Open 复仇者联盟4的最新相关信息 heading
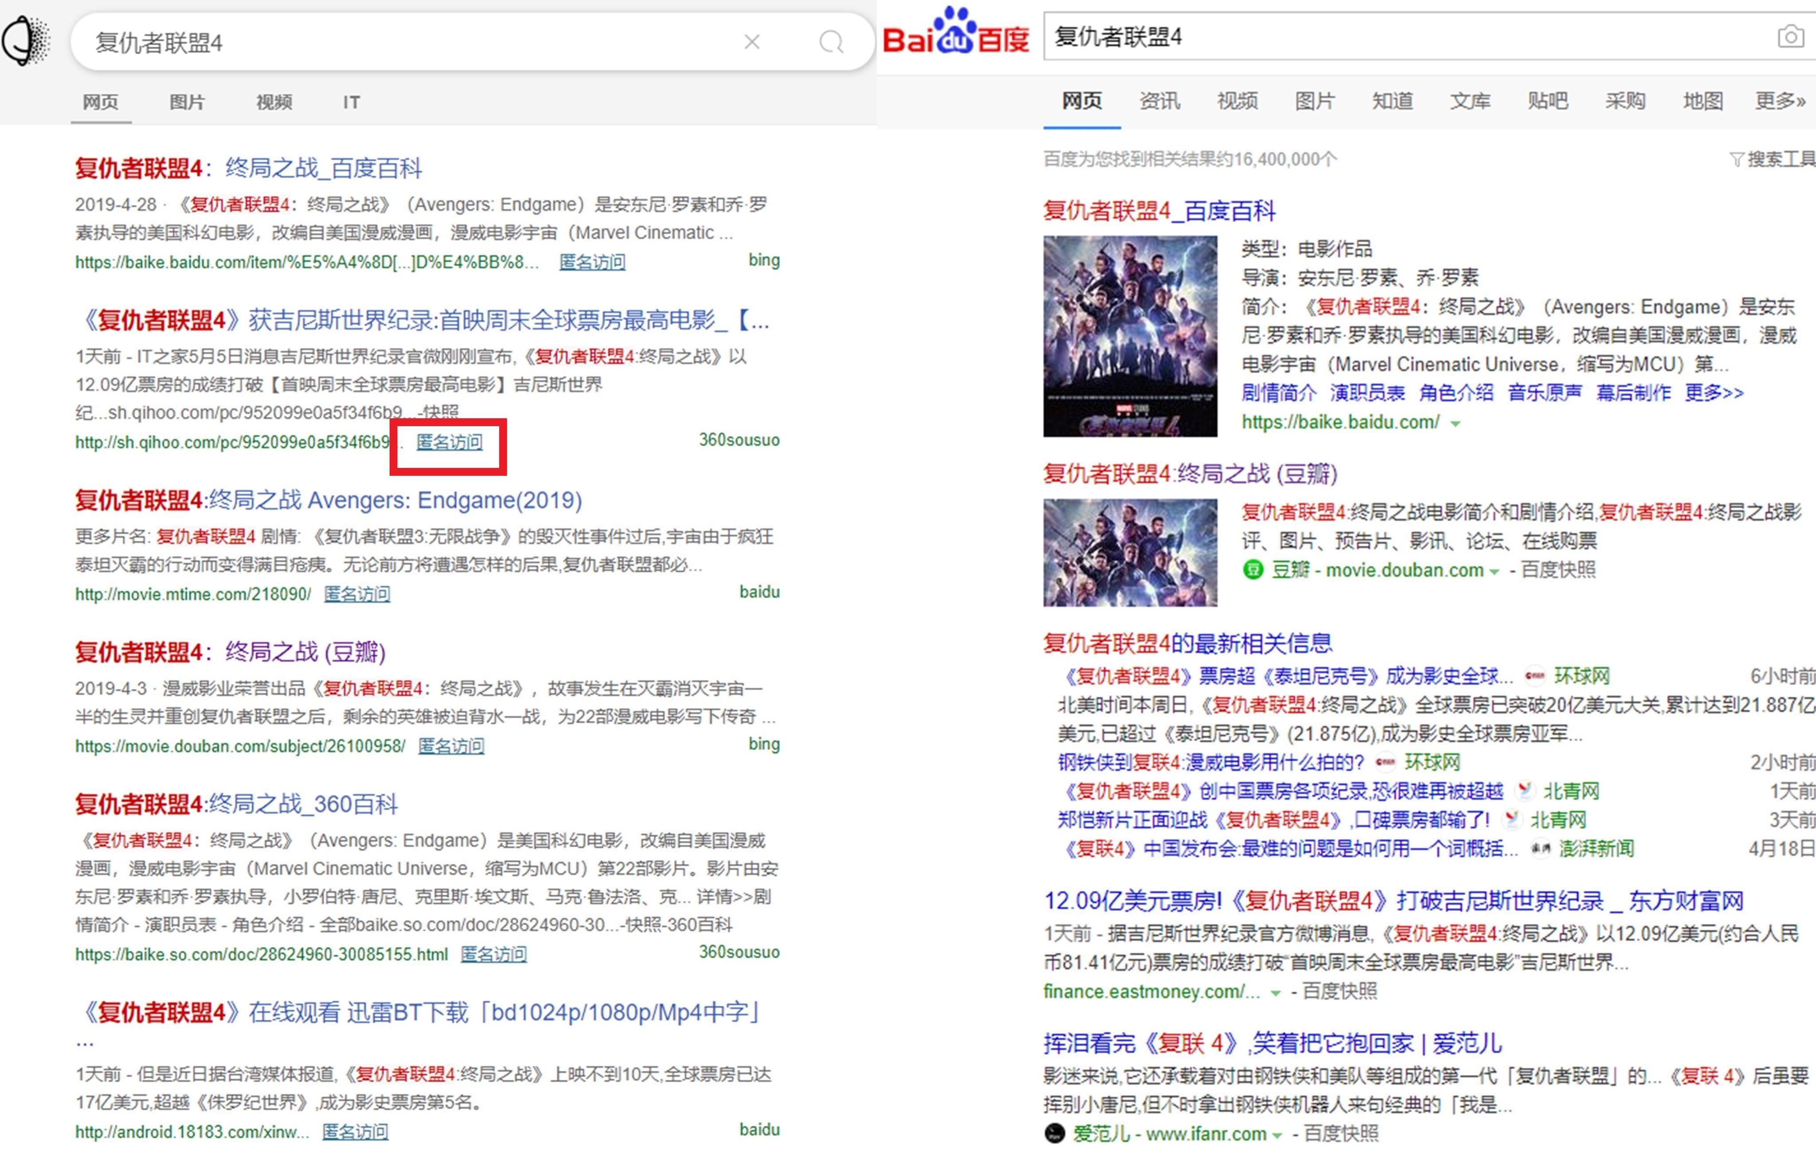1816x1163 pixels. (1188, 644)
